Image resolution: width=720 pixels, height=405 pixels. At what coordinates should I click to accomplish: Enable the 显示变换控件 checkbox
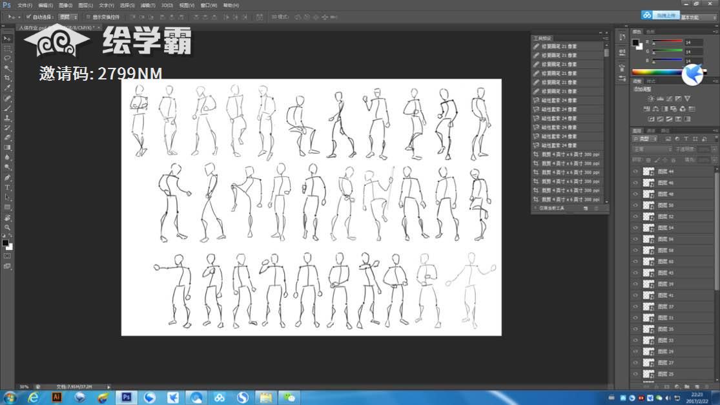88,16
